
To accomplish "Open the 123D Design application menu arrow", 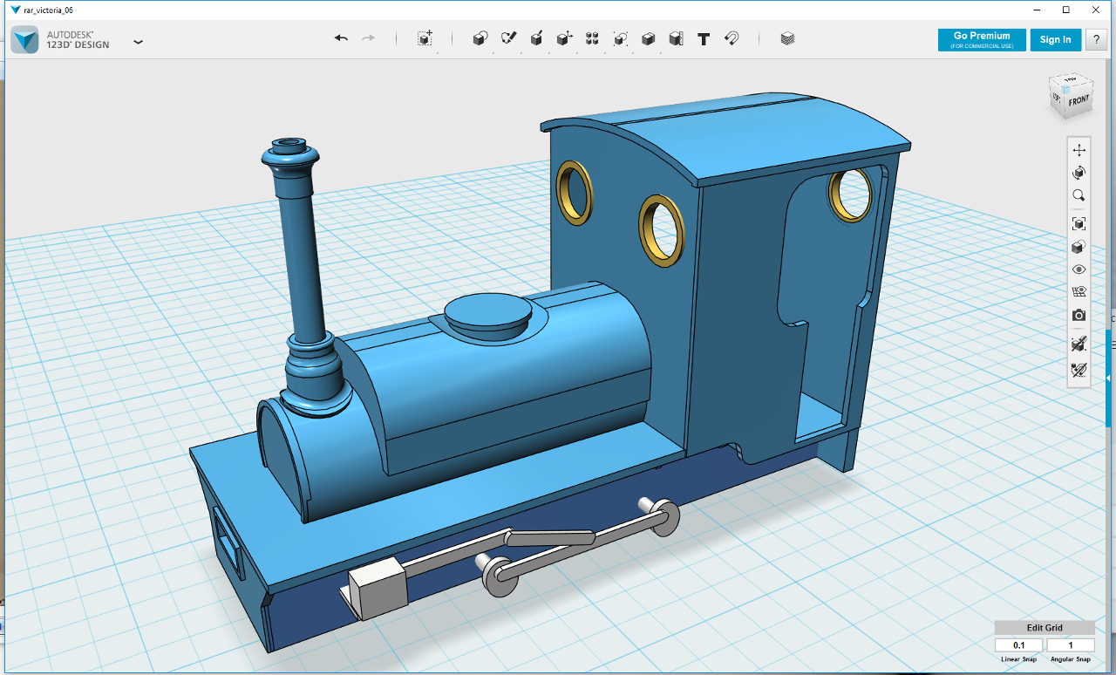I will pos(138,41).
